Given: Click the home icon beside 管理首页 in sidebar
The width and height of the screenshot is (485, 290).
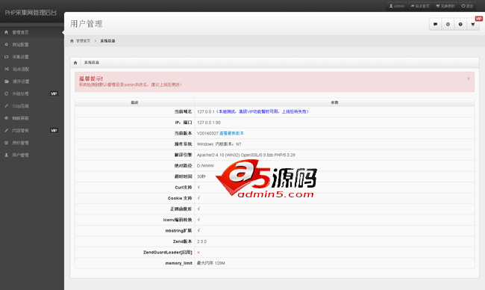Looking at the screenshot, I should click(x=6, y=32).
